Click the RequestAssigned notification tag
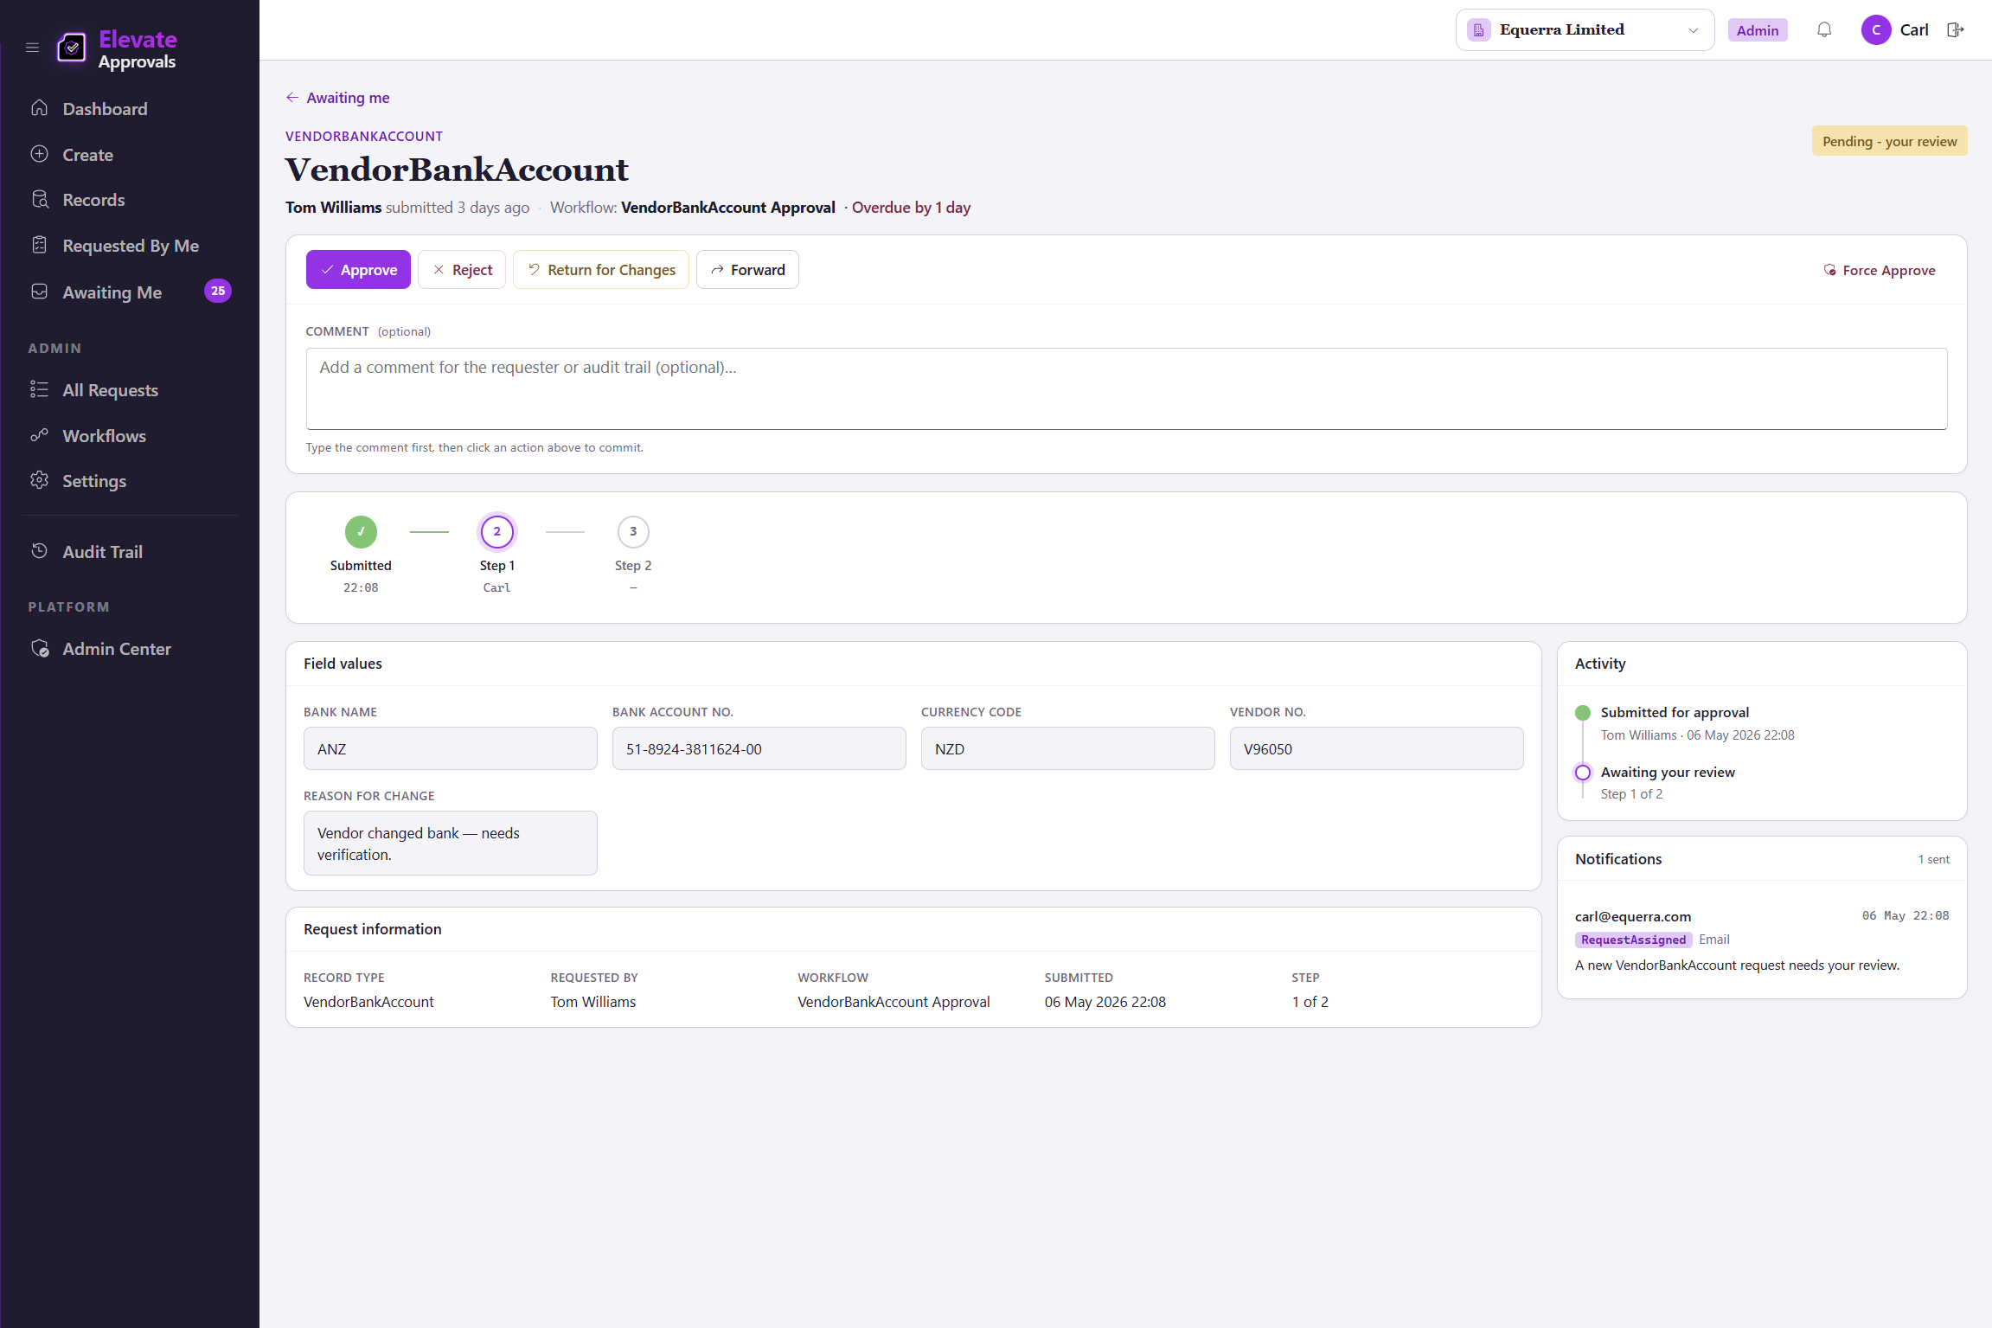Screen dimensions: 1992x1328 [x=1633, y=940]
